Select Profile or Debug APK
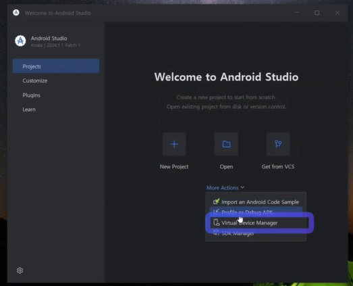Image resolution: width=353 pixels, height=286 pixels. tap(256, 212)
